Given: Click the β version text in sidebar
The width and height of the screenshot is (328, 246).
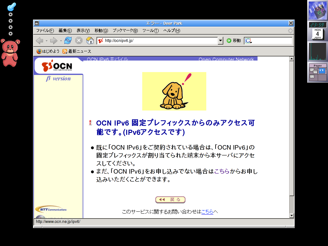Looking at the screenshot, I should pos(58,78).
